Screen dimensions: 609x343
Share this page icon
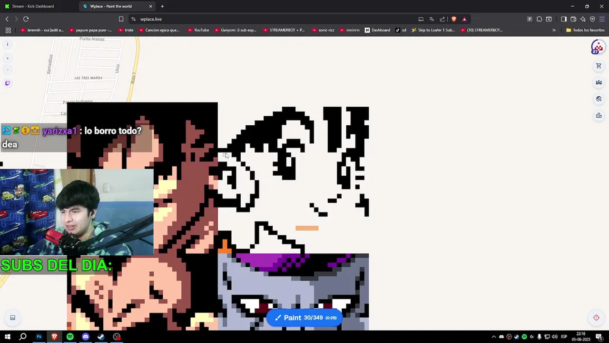(442, 19)
